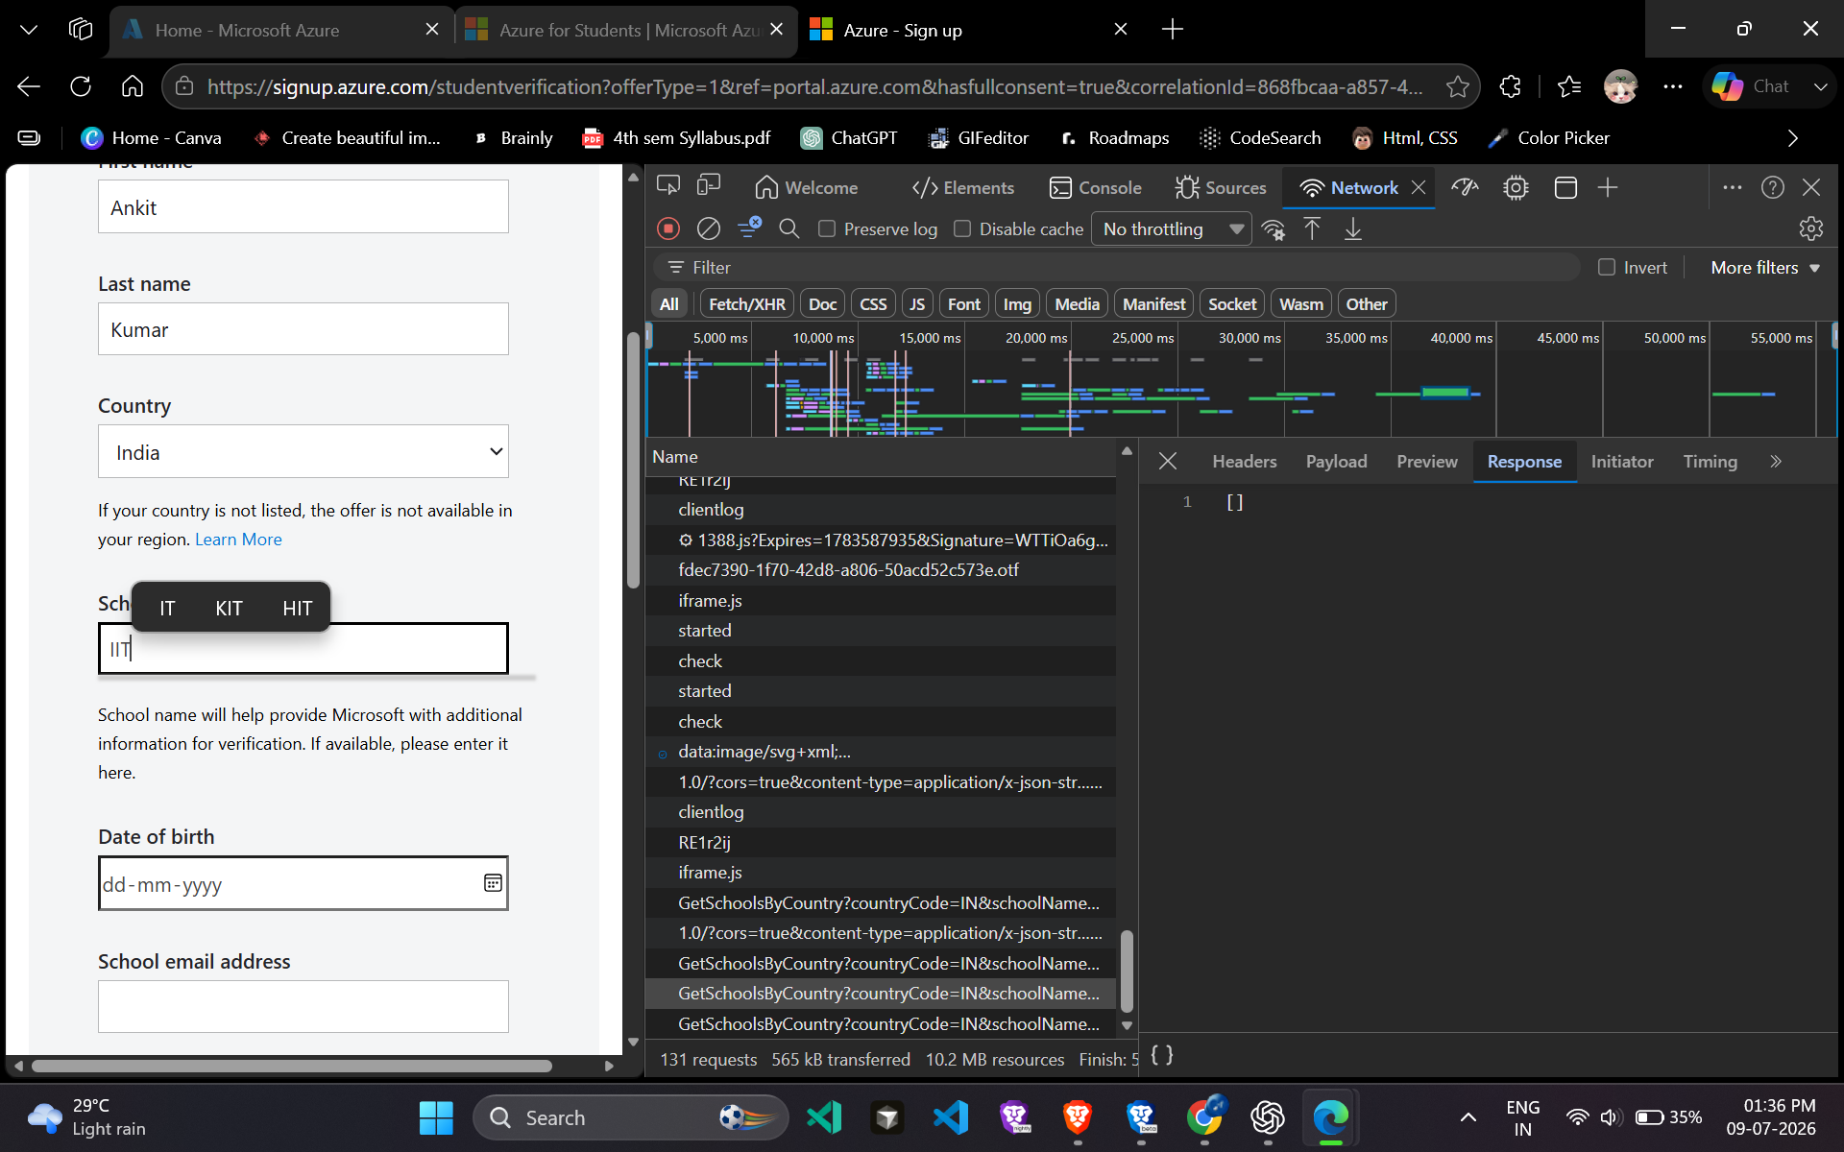Image resolution: width=1844 pixels, height=1152 pixels.
Task: Focus the School email address field
Action: 303,1006
